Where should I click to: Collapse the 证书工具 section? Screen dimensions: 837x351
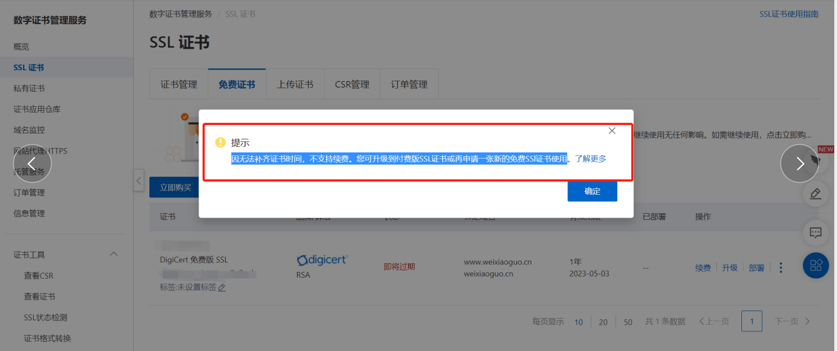(114, 254)
